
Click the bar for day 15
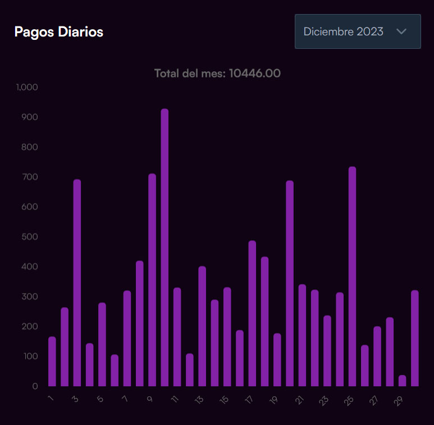click(227, 336)
